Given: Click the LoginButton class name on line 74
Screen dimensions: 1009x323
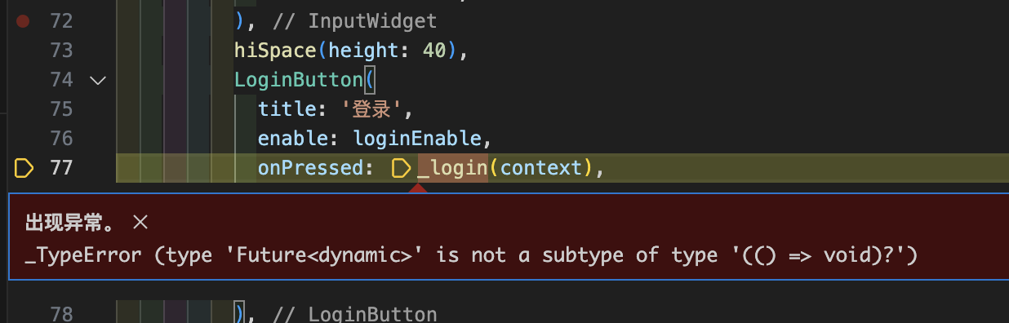Looking at the screenshot, I should coord(298,80).
